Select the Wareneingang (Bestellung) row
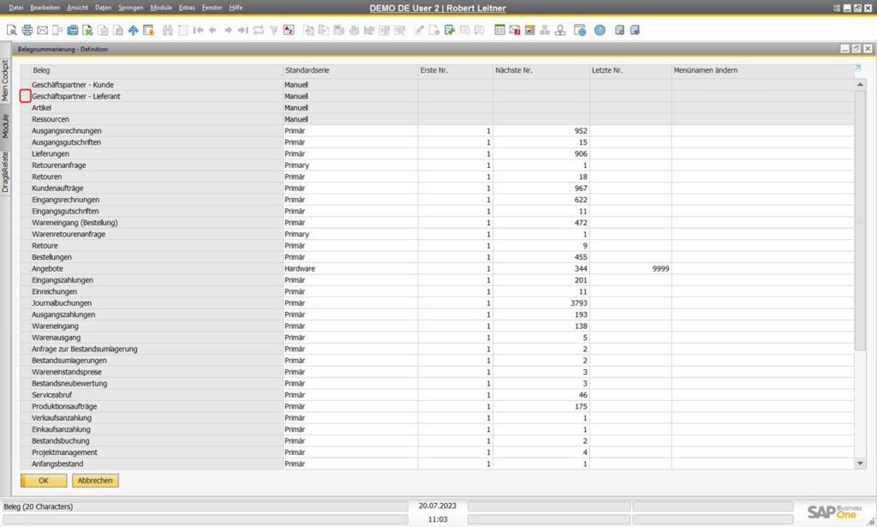The image size is (877, 527). [x=438, y=223]
